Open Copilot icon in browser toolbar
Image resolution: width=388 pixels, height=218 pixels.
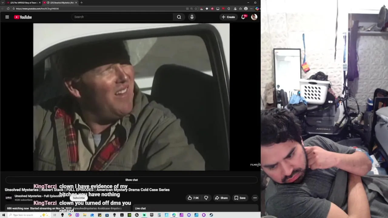(x=257, y=8)
